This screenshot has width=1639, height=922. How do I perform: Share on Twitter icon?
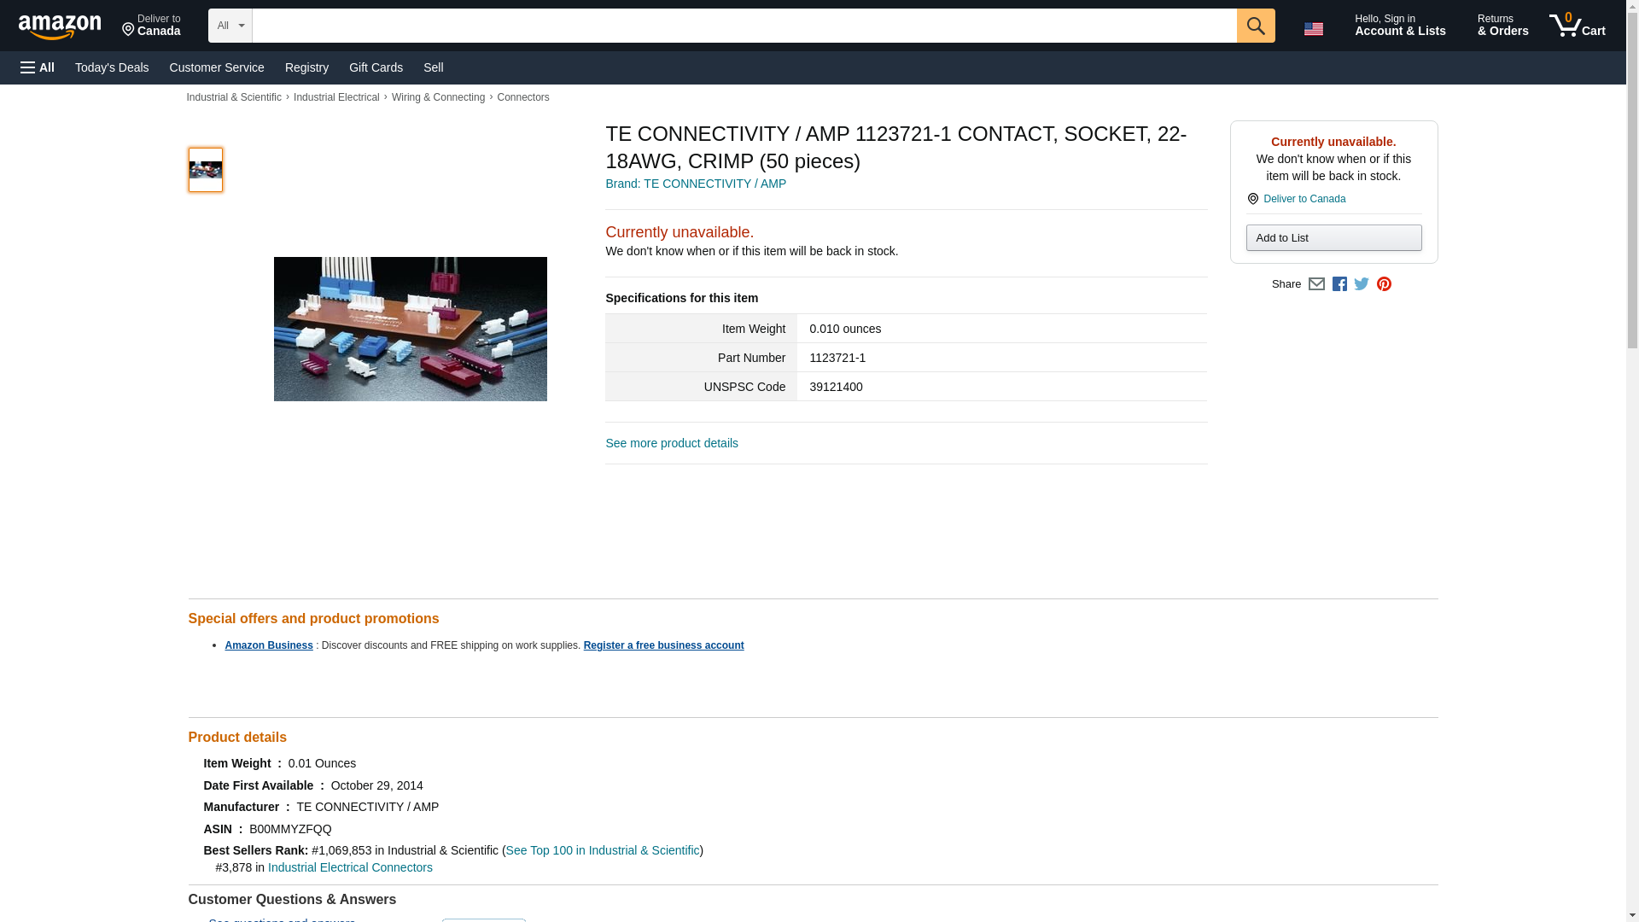coord(1362,284)
